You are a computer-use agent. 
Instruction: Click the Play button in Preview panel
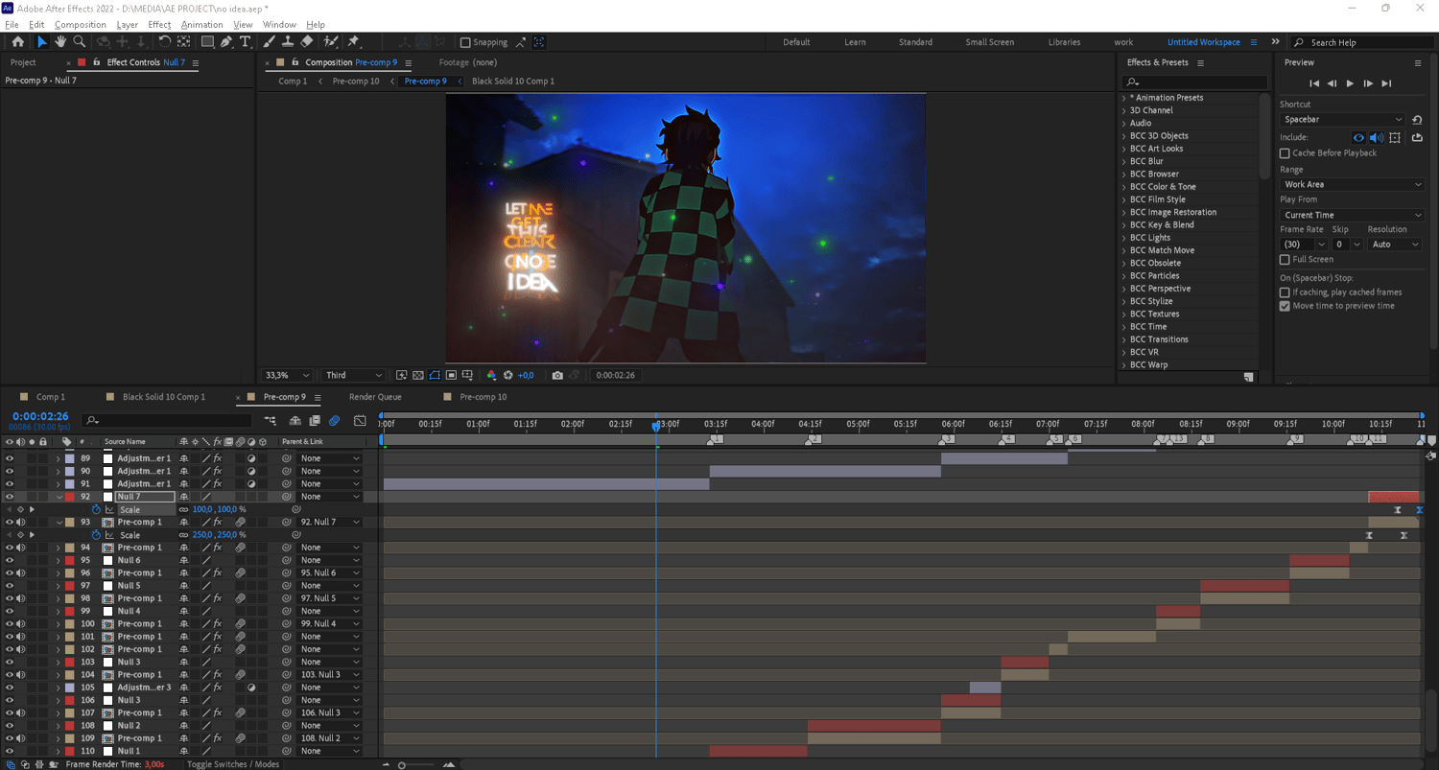coord(1350,83)
